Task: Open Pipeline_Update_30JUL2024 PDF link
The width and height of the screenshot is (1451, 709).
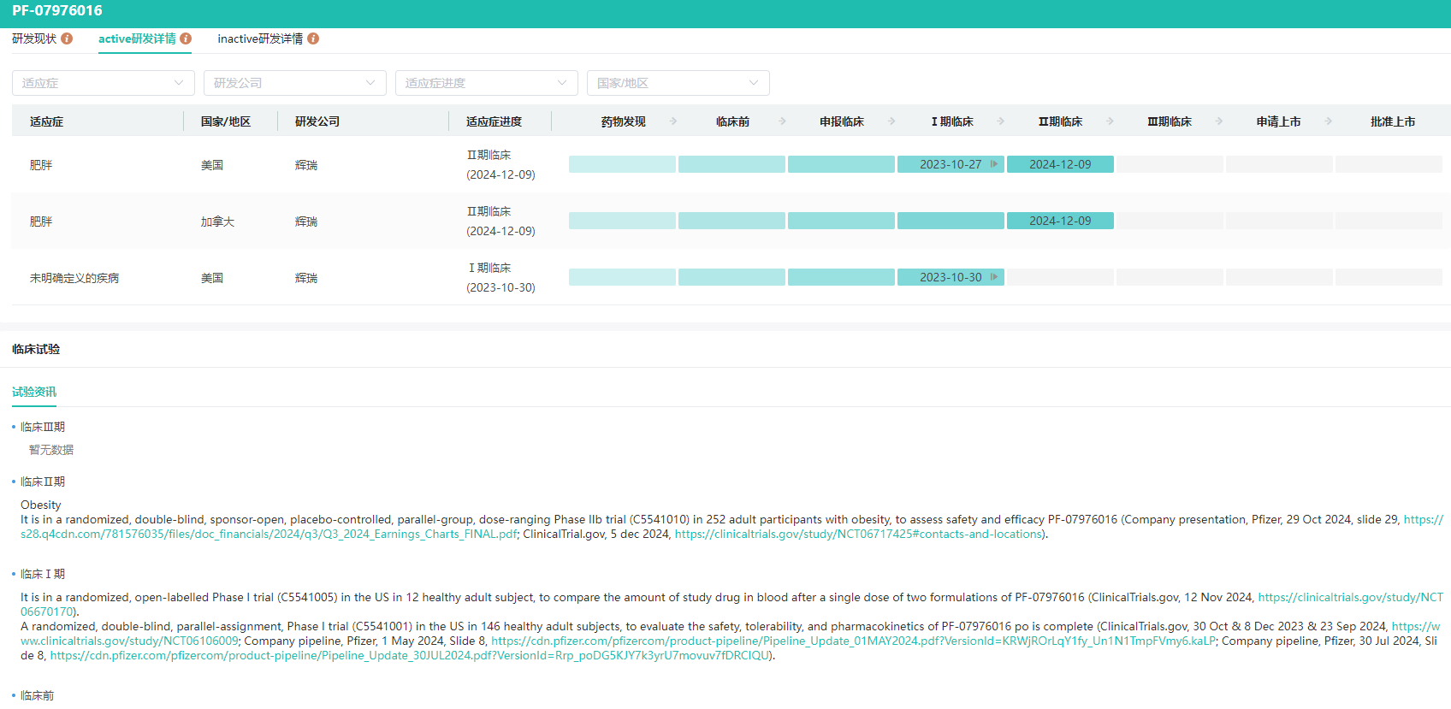Action: coord(411,655)
